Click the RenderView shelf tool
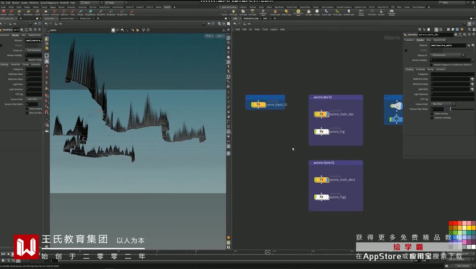Viewport: 476px width, 269px height. (x=28, y=12)
